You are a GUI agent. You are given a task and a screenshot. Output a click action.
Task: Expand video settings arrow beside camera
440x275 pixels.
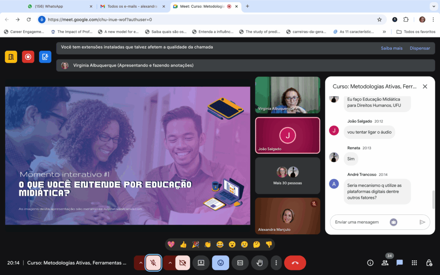tap(170, 263)
